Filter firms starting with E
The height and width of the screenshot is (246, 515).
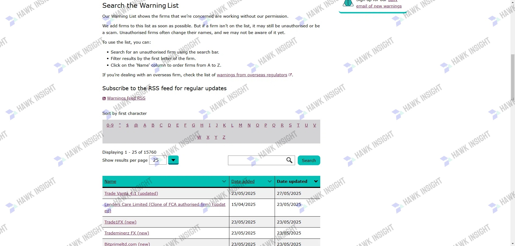(178, 125)
